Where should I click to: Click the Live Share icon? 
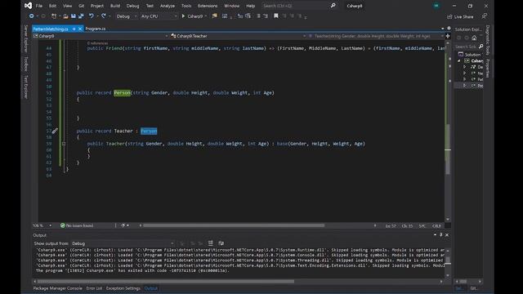point(449,16)
